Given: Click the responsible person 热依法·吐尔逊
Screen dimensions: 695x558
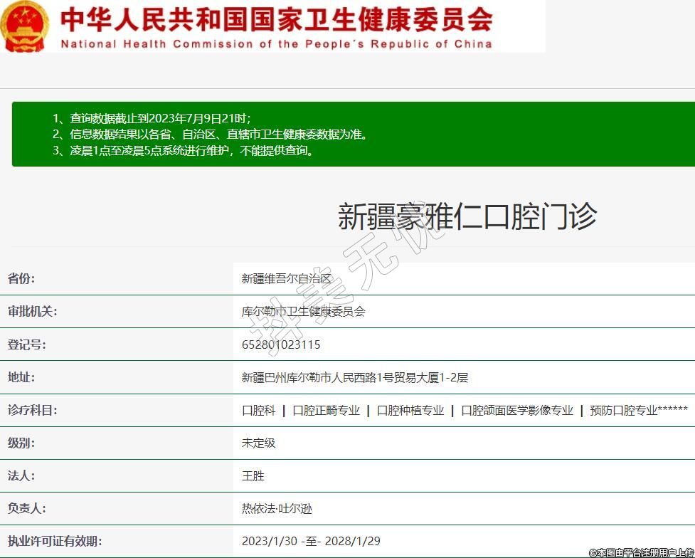Looking at the screenshot, I should point(277,509).
